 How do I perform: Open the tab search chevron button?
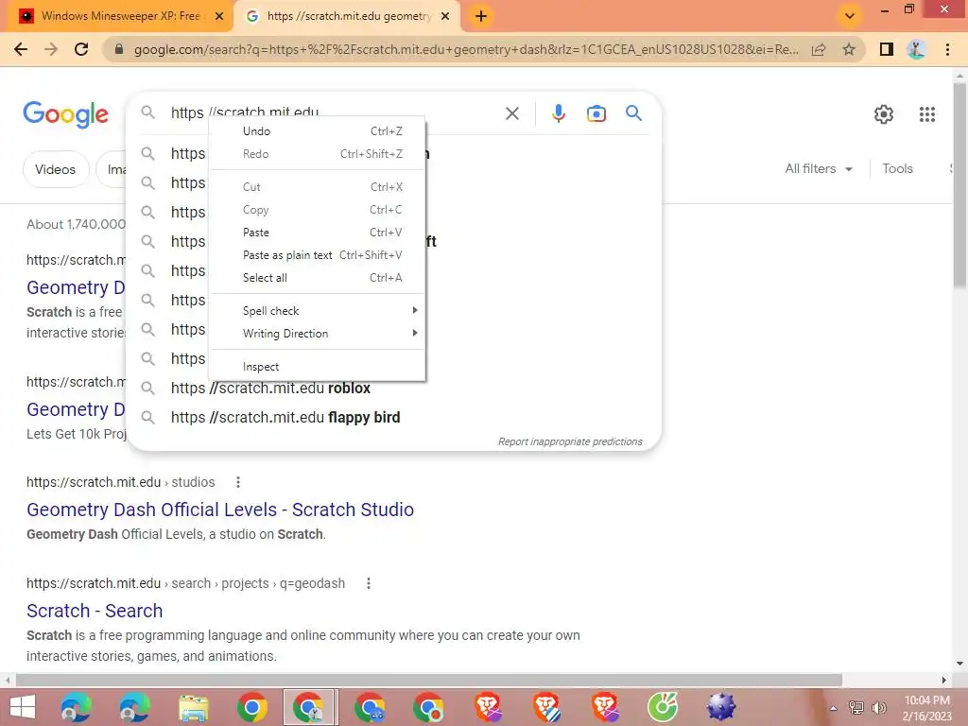(x=850, y=16)
